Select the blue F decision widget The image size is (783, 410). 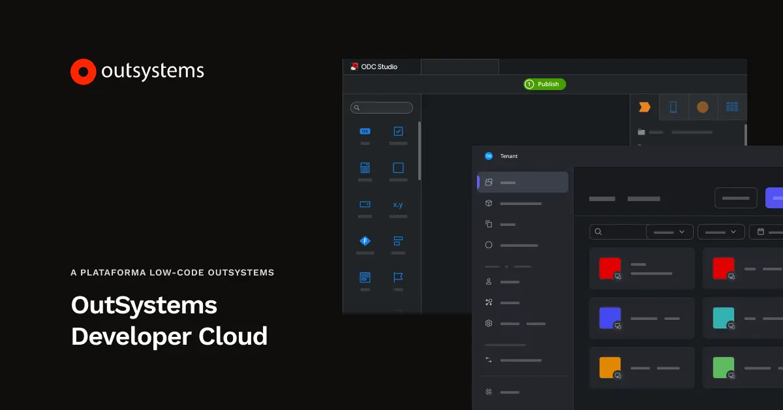(365, 241)
